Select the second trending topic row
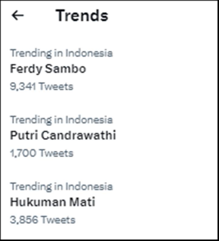This screenshot has width=219, height=241. pos(109,136)
